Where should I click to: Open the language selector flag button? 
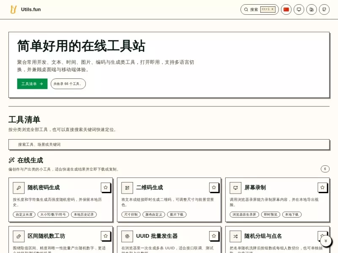click(x=286, y=9)
